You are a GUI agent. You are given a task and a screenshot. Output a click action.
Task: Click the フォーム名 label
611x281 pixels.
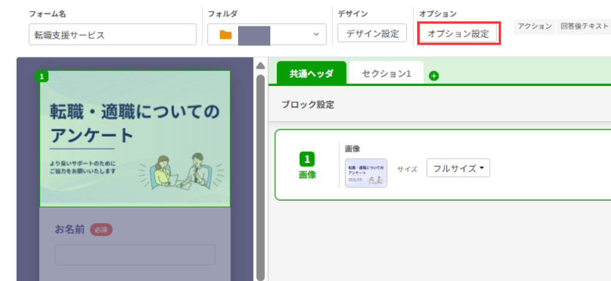pos(47,14)
